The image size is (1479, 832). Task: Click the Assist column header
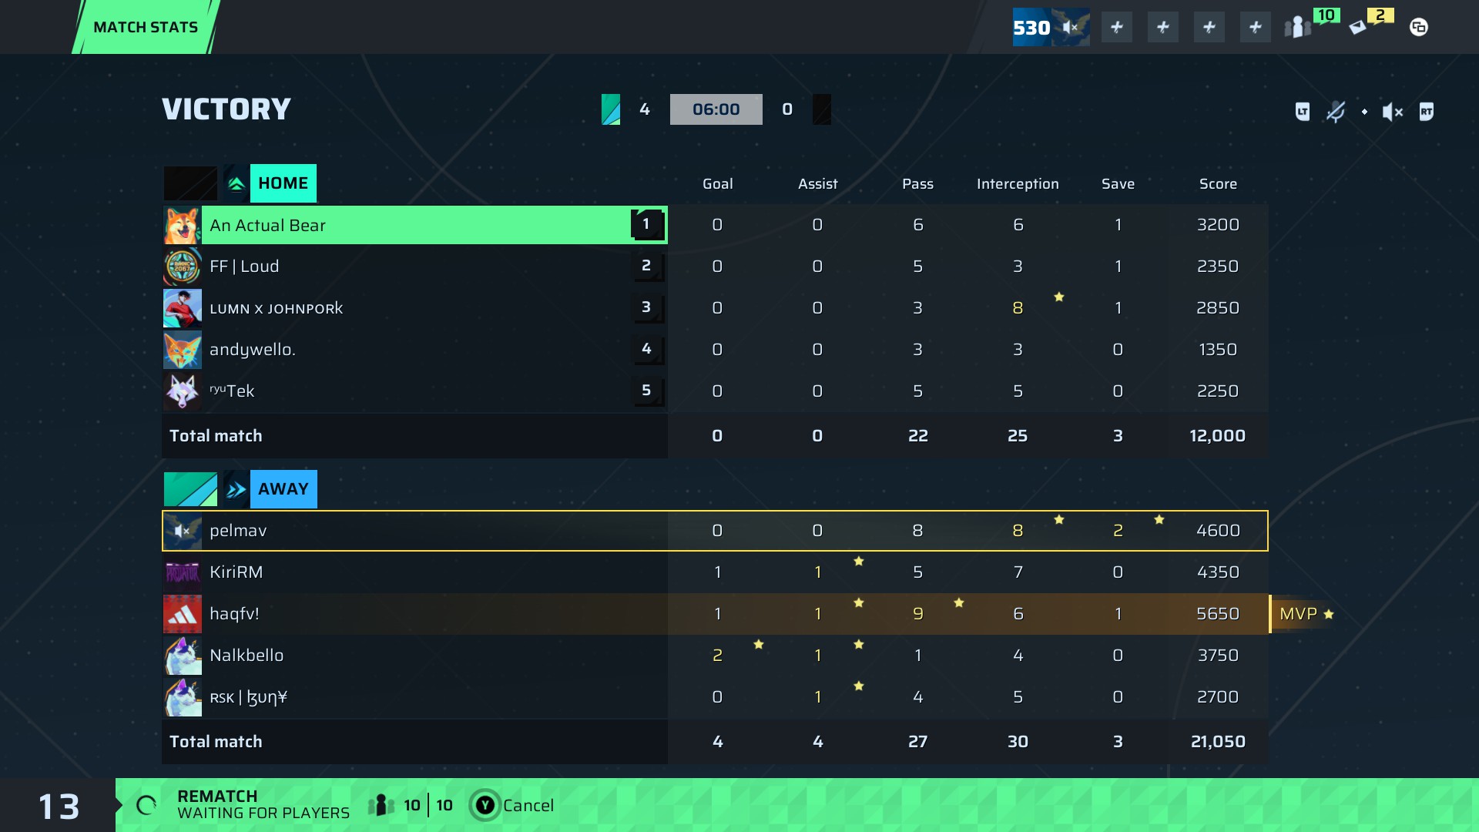[817, 184]
